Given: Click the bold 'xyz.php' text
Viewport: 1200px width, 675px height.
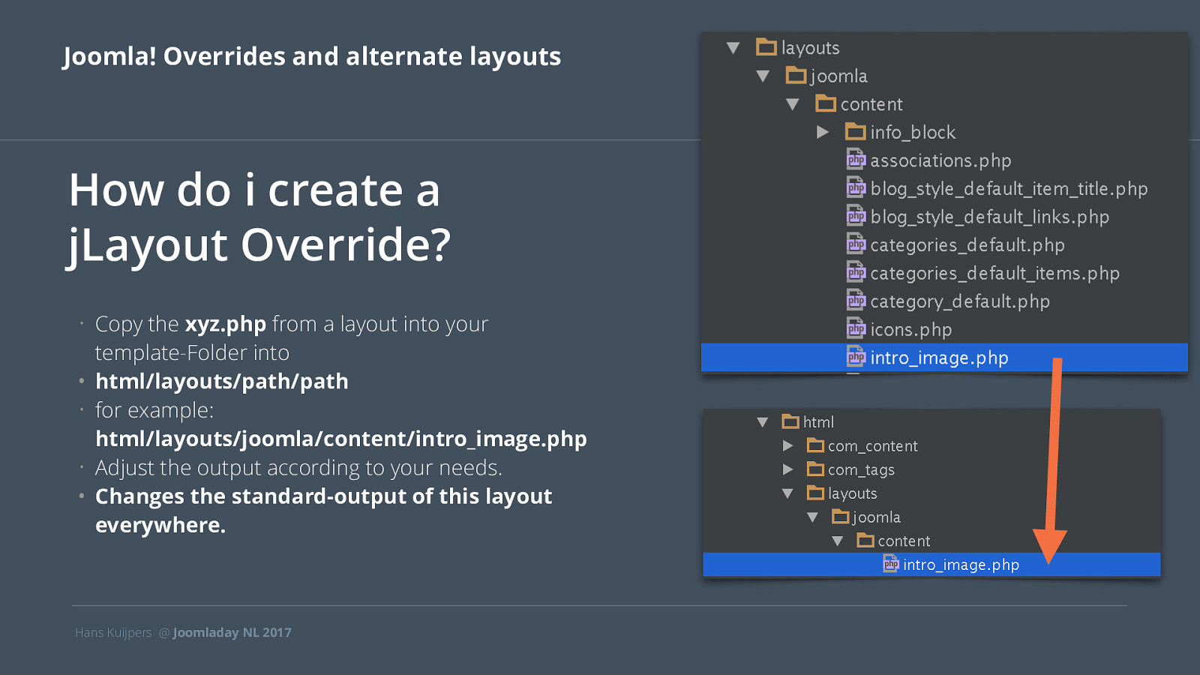Looking at the screenshot, I should (226, 324).
